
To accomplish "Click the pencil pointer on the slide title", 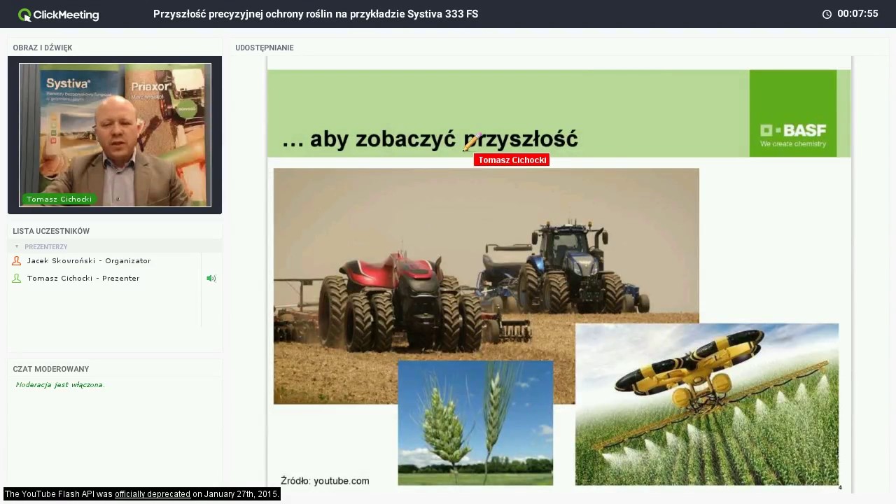I will (x=472, y=142).
